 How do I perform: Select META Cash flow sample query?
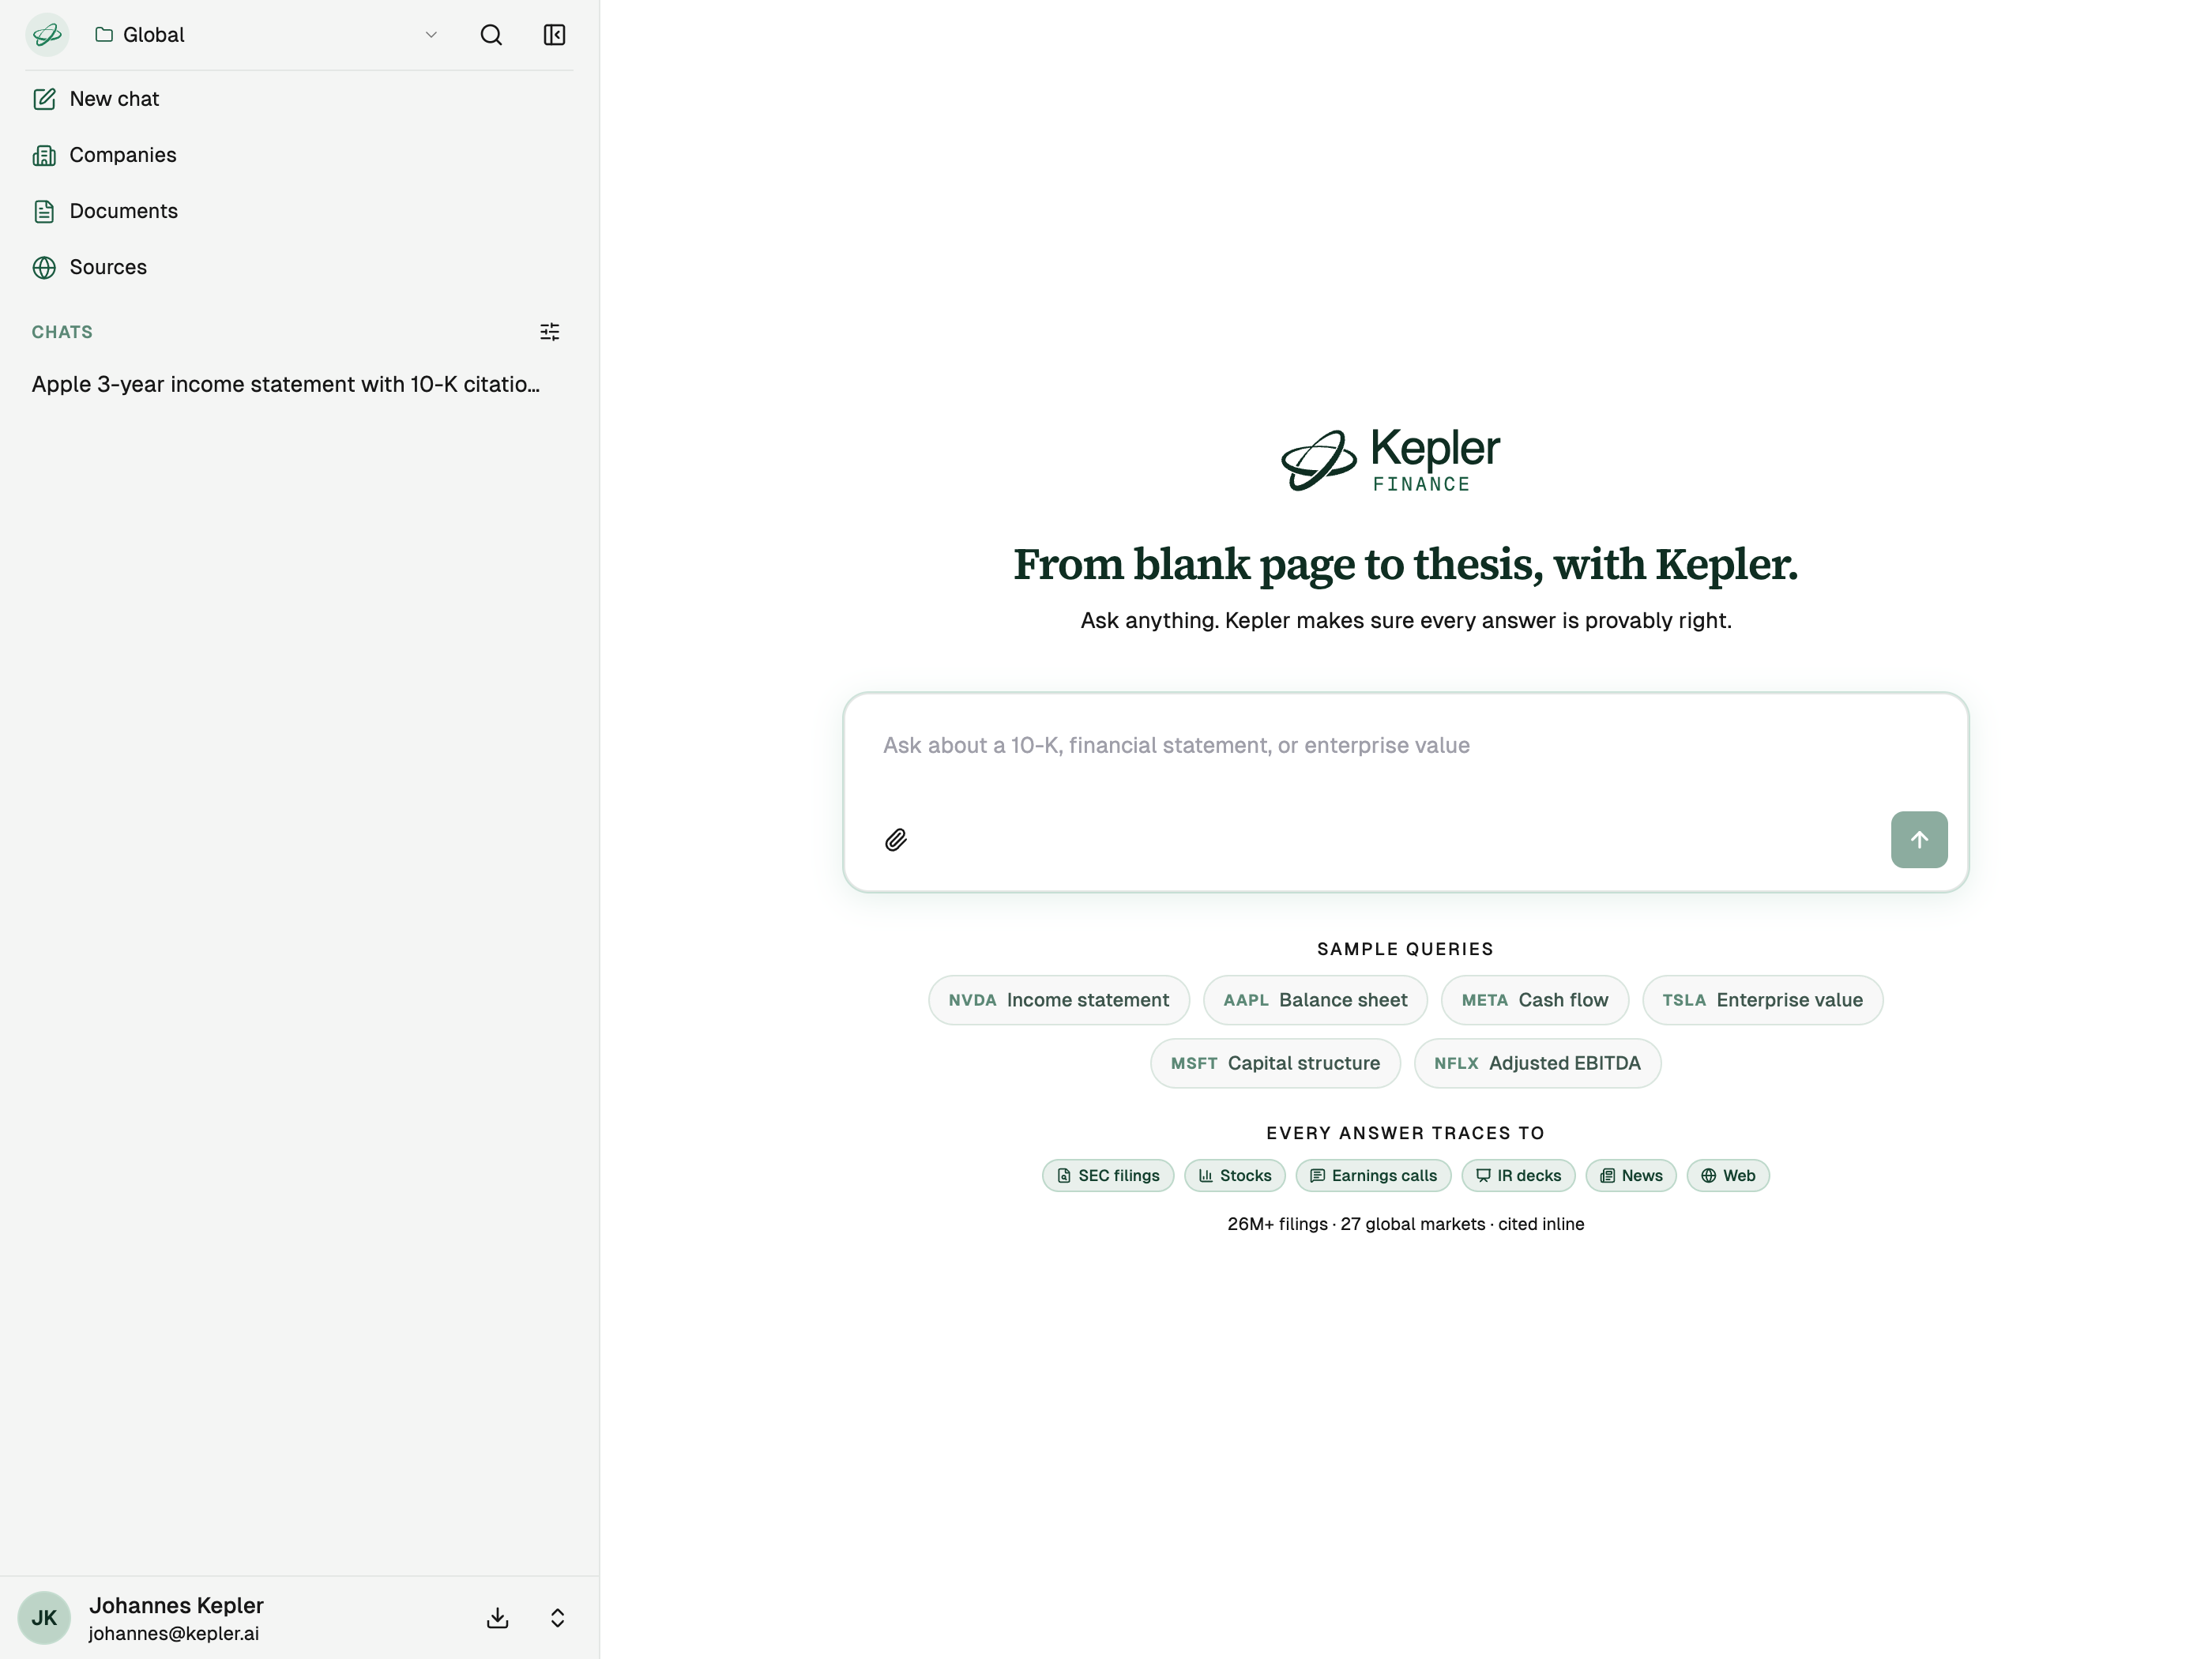pos(1534,1000)
